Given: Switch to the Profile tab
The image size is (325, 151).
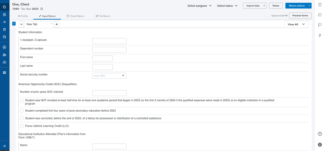Looking at the screenshot, I should coord(23,16).
